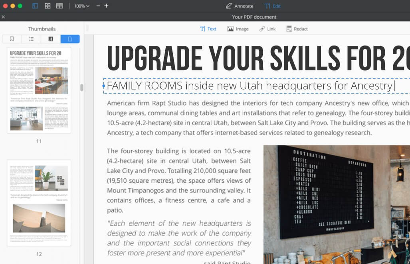Image resolution: width=410 pixels, height=264 pixels.
Task: Toggle the sidebar panel view icon
Action: click(x=35, y=6)
